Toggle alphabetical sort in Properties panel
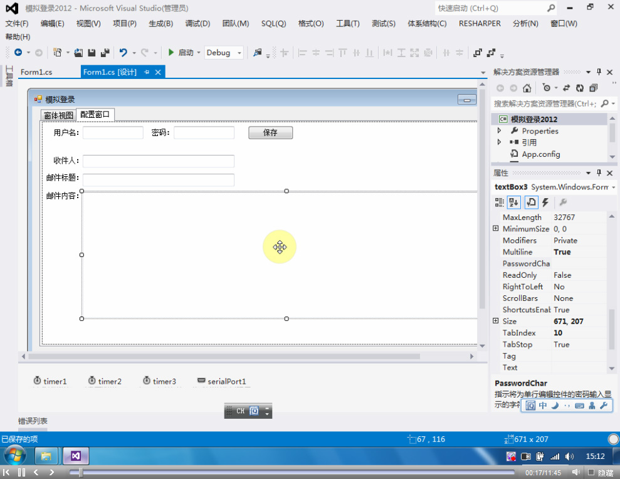 (x=514, y=203)
